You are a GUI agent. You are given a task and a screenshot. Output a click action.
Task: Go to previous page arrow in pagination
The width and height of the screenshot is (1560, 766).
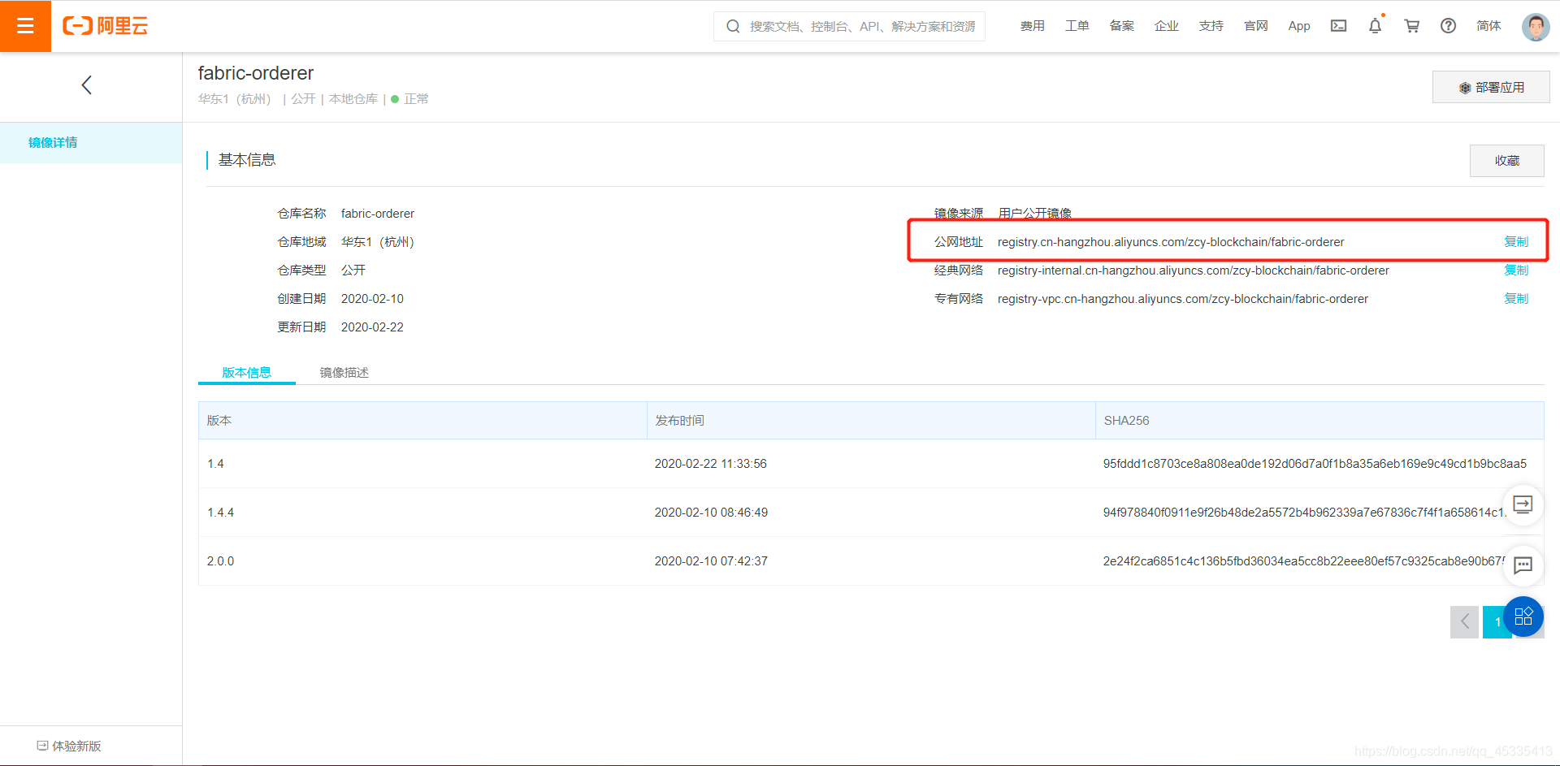[x=1464, y=622]
